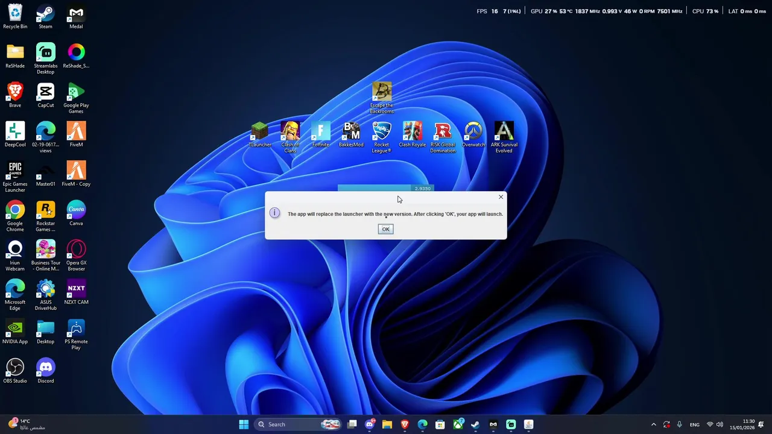
Task: Select the Clash of Clans shortcut
Action: coord(290,137)
